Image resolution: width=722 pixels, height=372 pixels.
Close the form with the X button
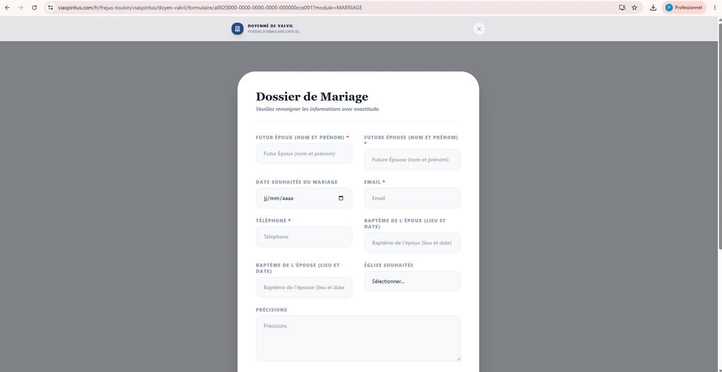coord(479,29)
